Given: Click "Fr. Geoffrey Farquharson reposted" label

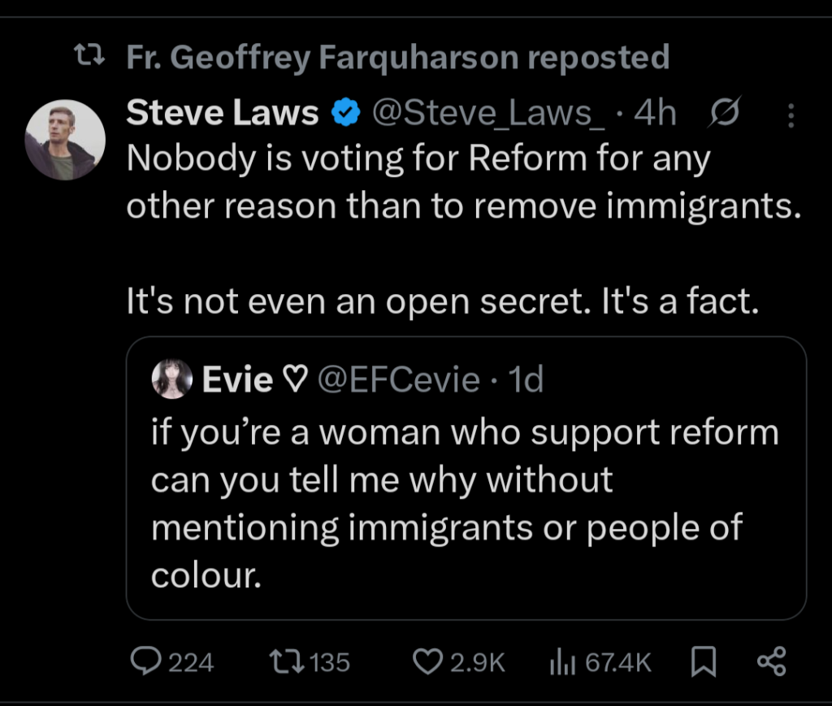Looking at the screenshot, I should click(398, 57).
